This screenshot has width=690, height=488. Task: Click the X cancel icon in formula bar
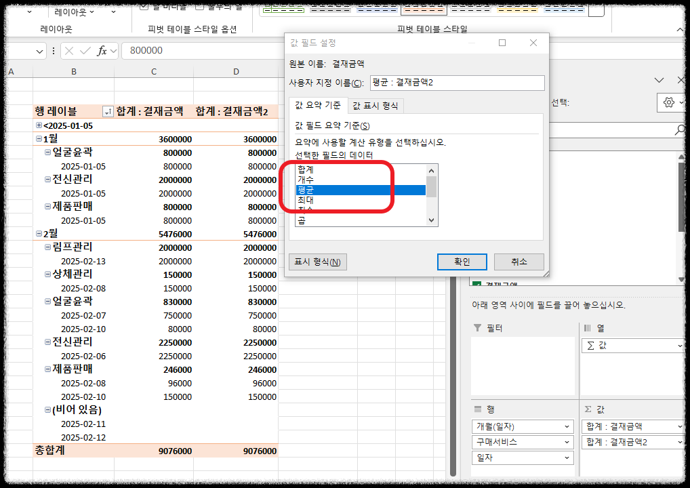[x=70, y=49]
